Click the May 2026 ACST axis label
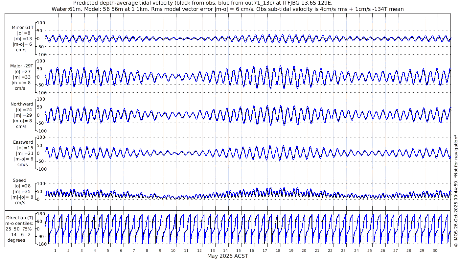Image resolution: width=460 pixels, height=263 pixels. [227, 256]
